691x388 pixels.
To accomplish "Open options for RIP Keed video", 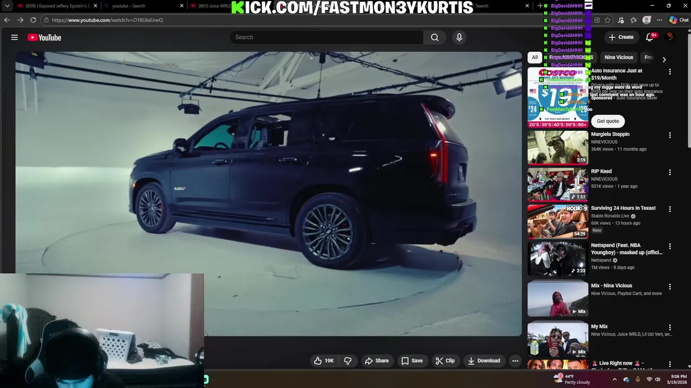I will coord(670,172).
